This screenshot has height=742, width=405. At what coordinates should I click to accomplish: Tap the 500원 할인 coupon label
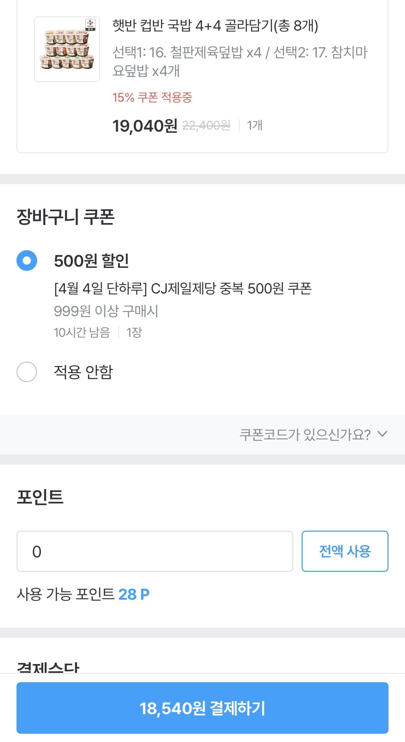coord(91,261)
